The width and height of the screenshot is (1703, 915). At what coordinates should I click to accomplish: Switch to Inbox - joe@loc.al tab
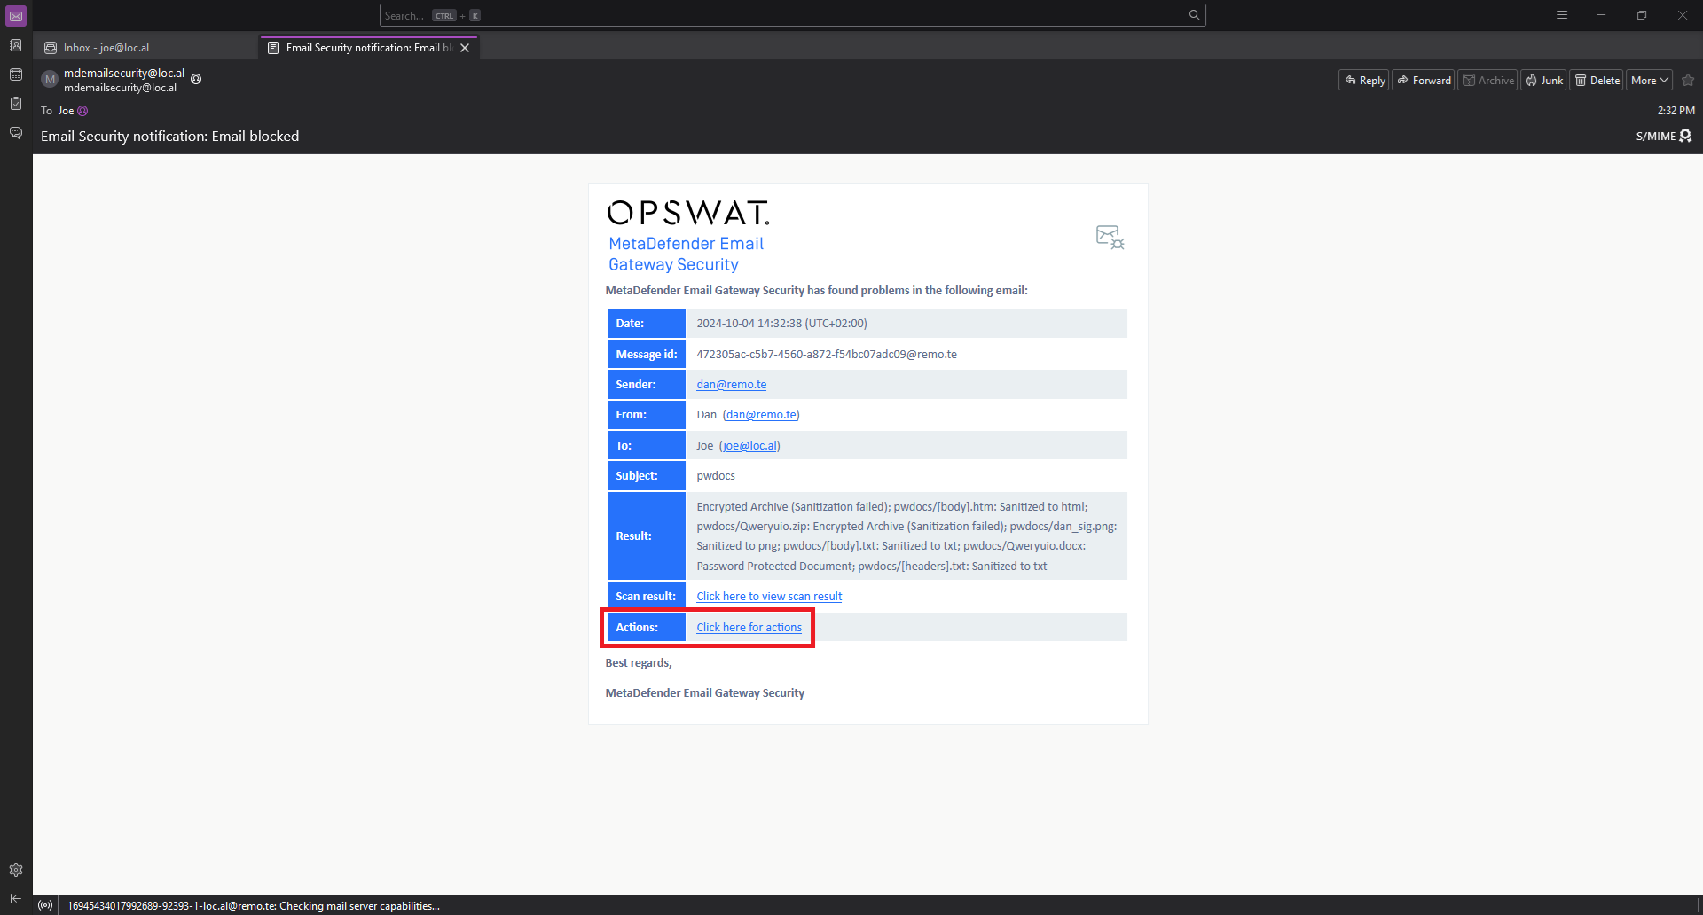[146, 48]
